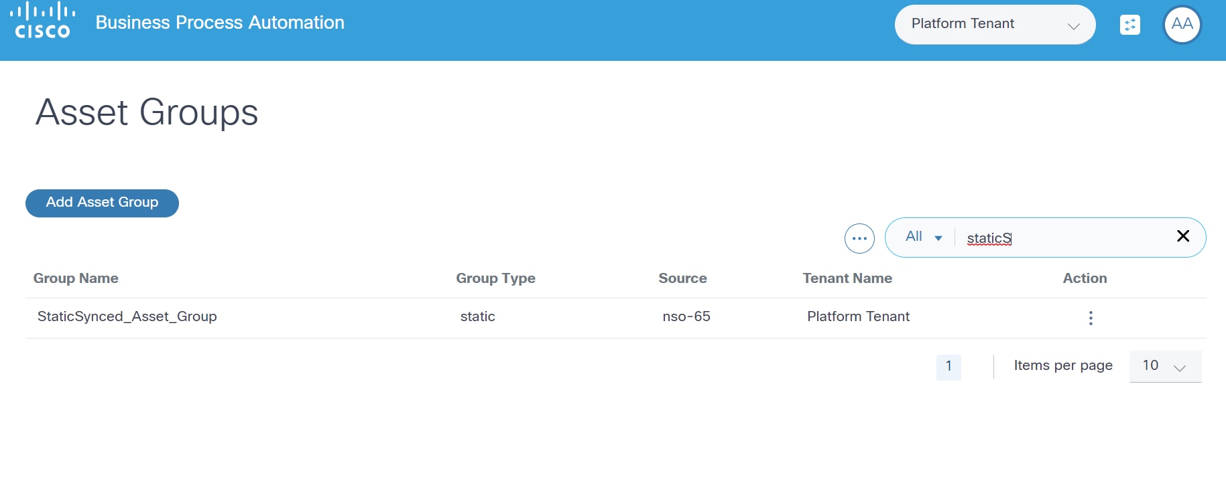Click the Cisco logo
Viewport: 1226px width, 479px height.
coord(42,21)
